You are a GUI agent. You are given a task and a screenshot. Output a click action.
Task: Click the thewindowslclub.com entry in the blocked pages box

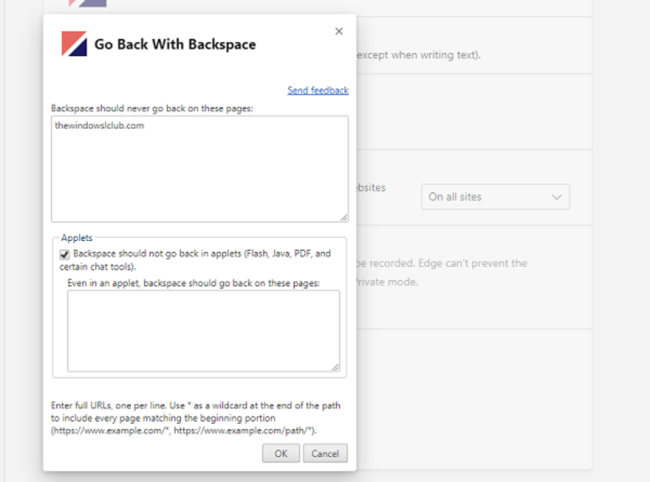tap(100, 126)
